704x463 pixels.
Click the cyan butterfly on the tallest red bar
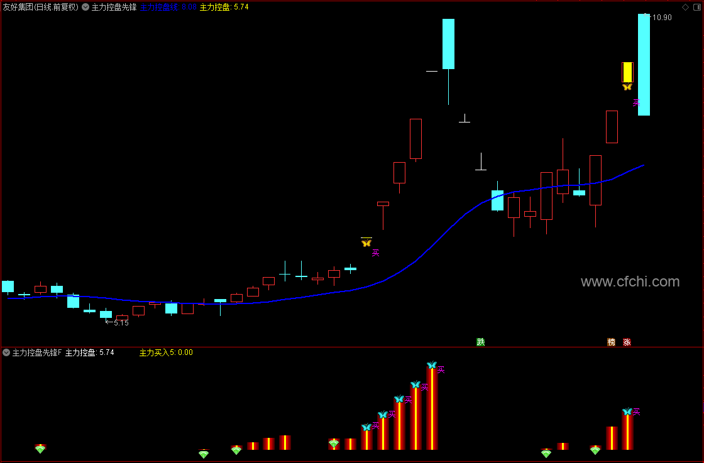pos(432,365)
